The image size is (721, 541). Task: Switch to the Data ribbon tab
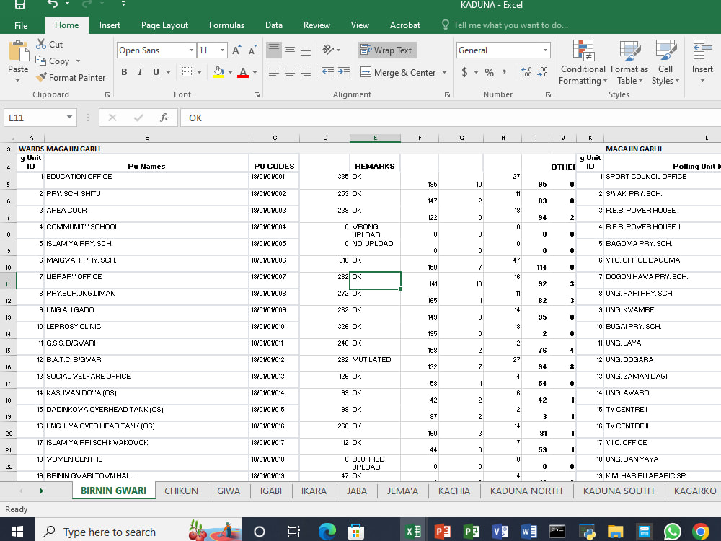point(273,25)
